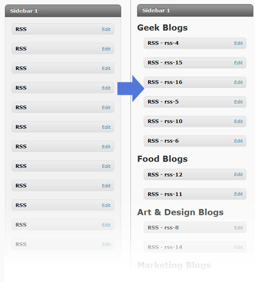This screenshot has width=255, height=282.
Task: Click the blue arrow between sidebars
Action: click(x=131, y=88)
